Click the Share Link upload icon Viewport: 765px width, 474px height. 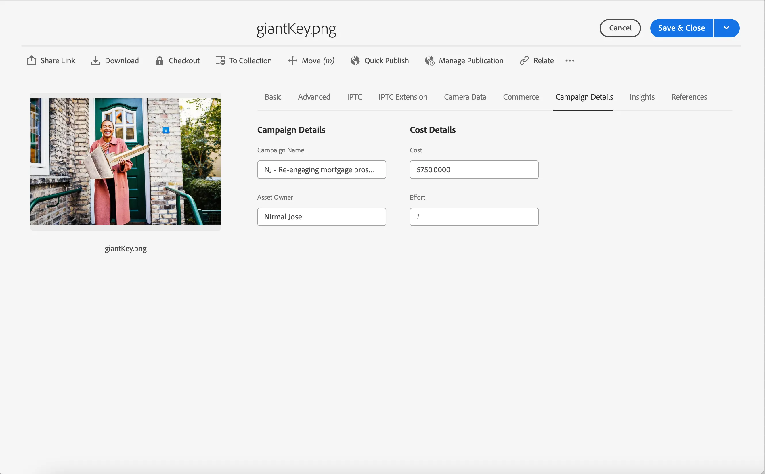pos(32,60)
